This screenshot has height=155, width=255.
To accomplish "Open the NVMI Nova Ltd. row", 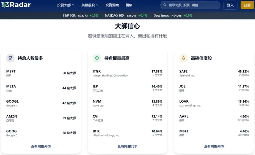I will click(x=127, y=103).
